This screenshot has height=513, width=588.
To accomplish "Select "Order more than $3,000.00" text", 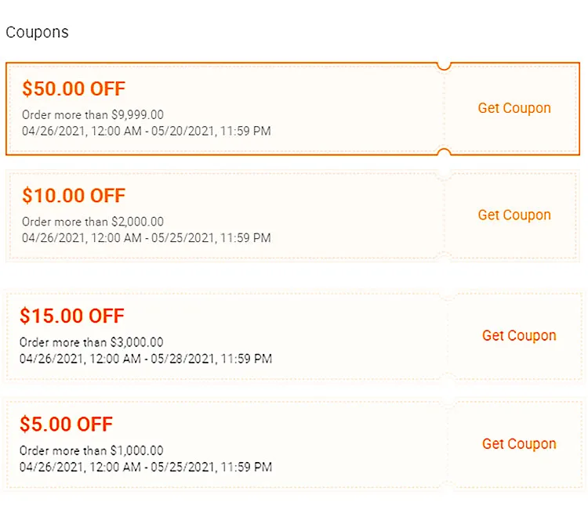I will coord(91,342).
